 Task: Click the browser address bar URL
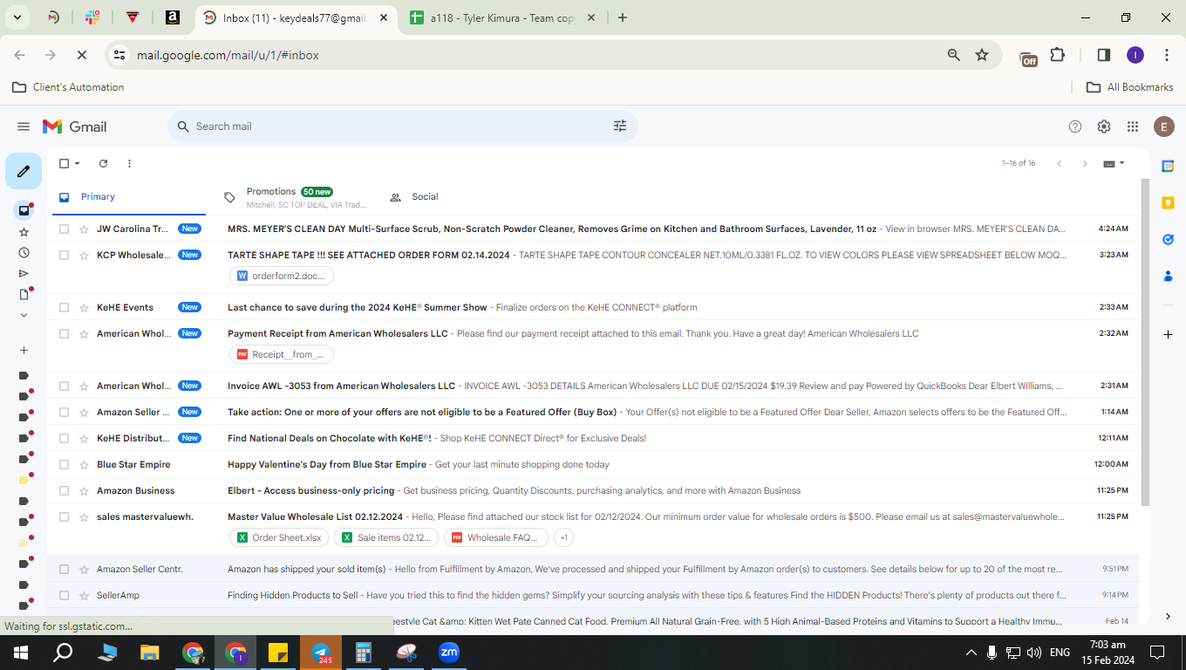(x=228, y=55)
